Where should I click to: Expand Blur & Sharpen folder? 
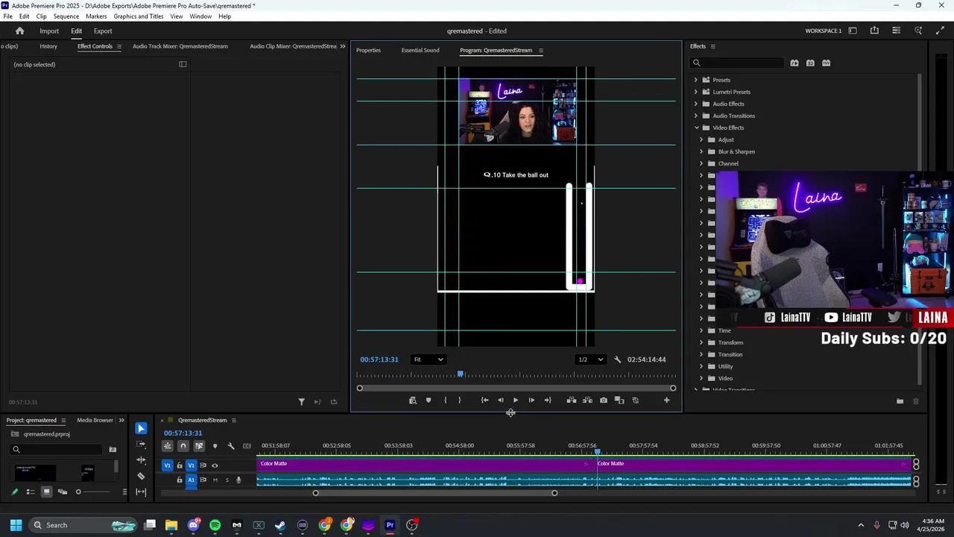click(x=701, y=151)
